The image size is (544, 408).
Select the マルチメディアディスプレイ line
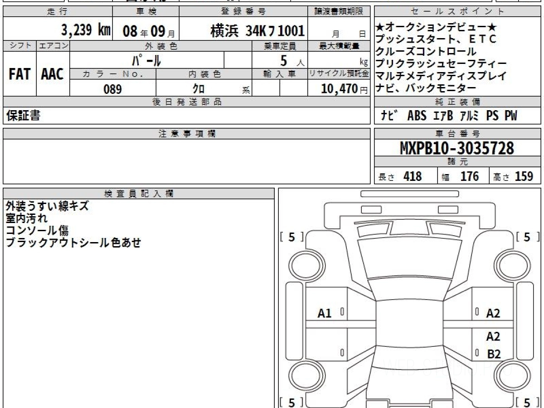tap(441, 76)
